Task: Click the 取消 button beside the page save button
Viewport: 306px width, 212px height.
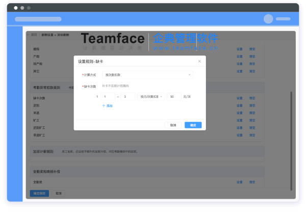Action: [x=59, y=193]
